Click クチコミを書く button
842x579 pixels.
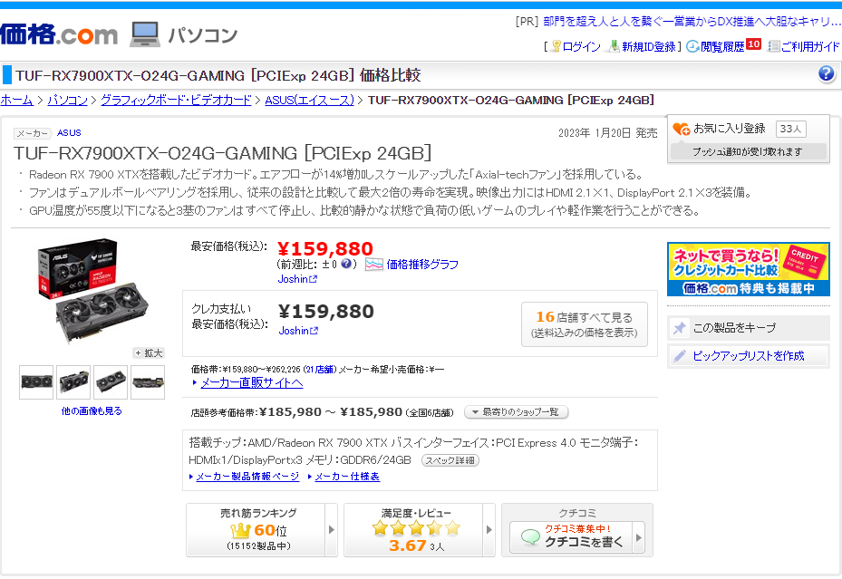click(572, 536)
